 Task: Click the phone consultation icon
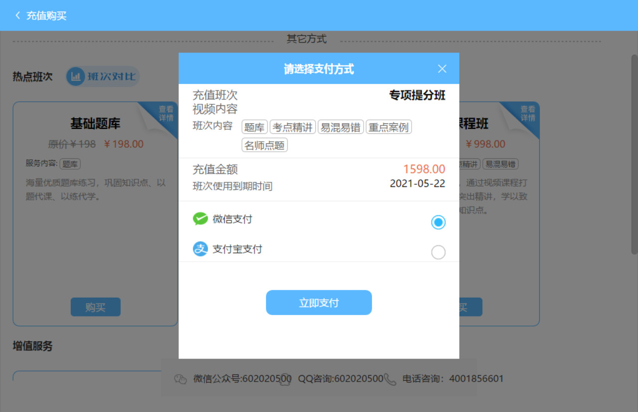click(390, 379)
